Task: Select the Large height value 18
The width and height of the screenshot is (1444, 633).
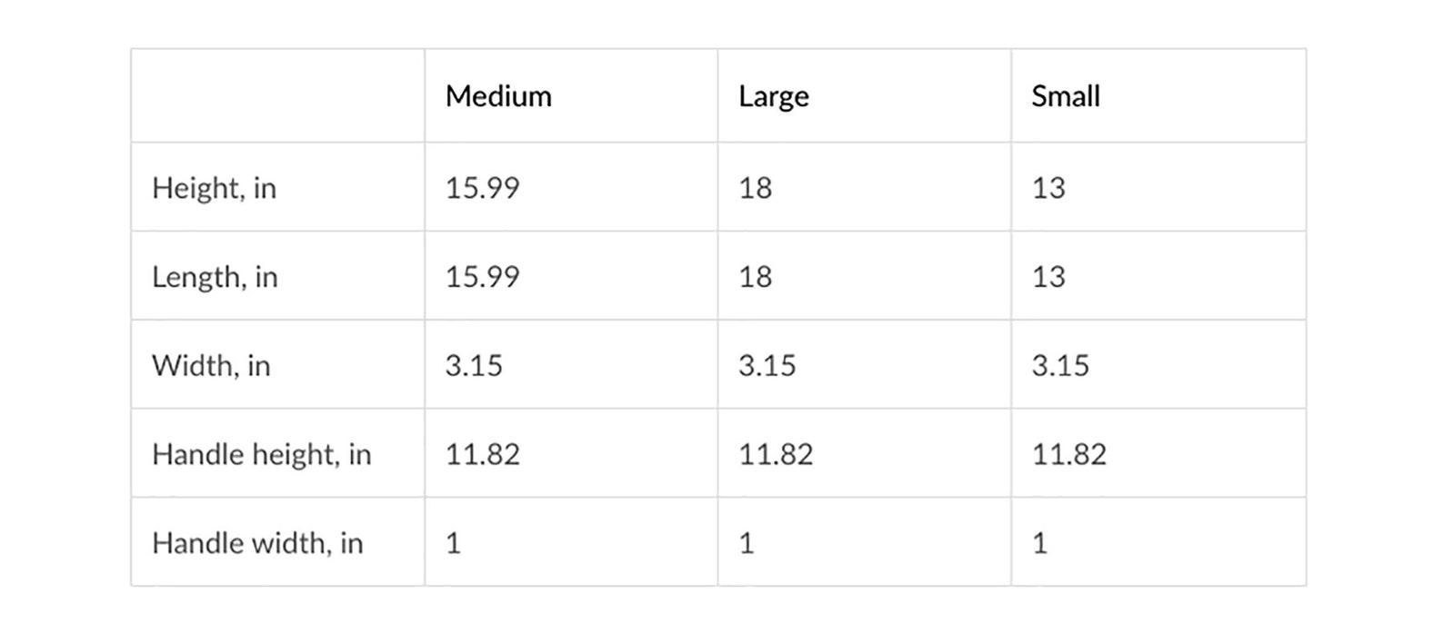Action: coord(755,188)
